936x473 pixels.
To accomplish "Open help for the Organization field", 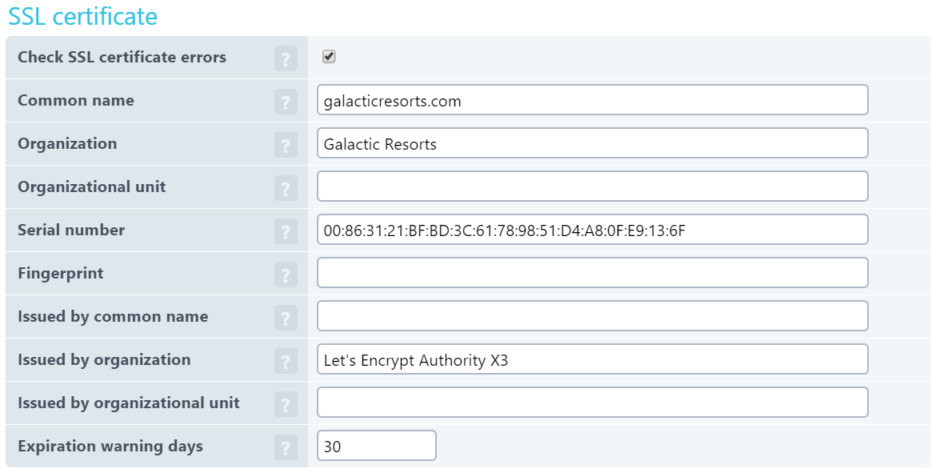I will click(x=286, y=145).
